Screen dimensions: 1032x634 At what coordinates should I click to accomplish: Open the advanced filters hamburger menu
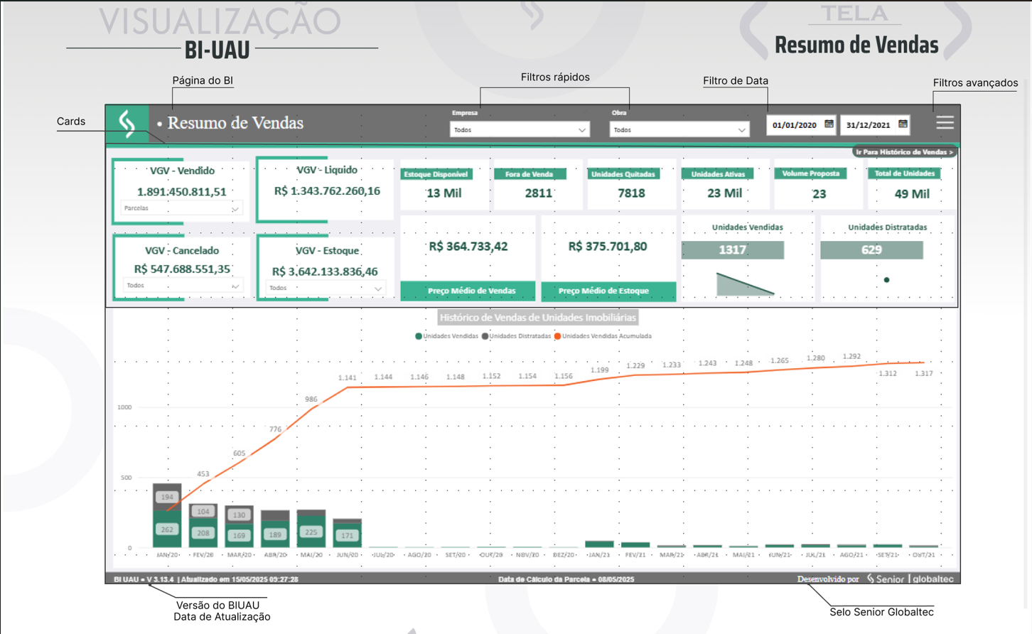pyautogui.click(x=945, y=123)
